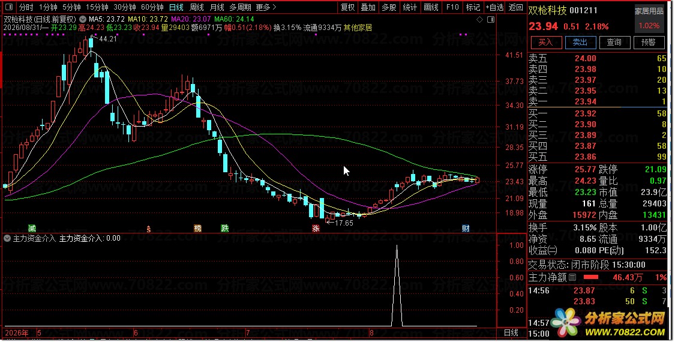Image resolution: width=675 pixels, height=342 pixels.
Task: Click the 跌 marker icon below the chart
Action: coord(225,228)
